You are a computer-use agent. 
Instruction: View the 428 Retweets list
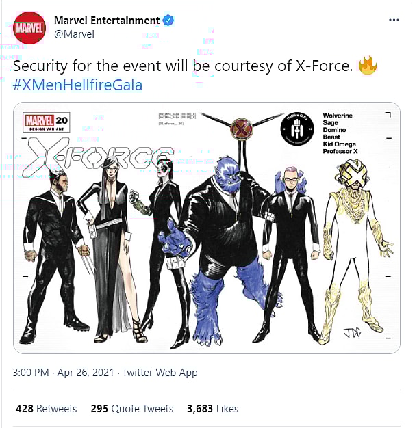tap(47, 409)
